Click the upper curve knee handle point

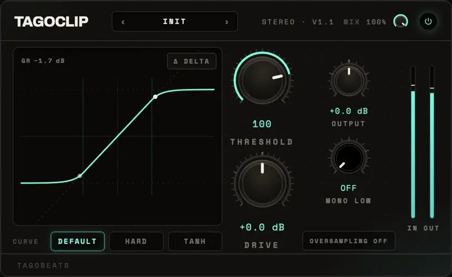[155, 97]
